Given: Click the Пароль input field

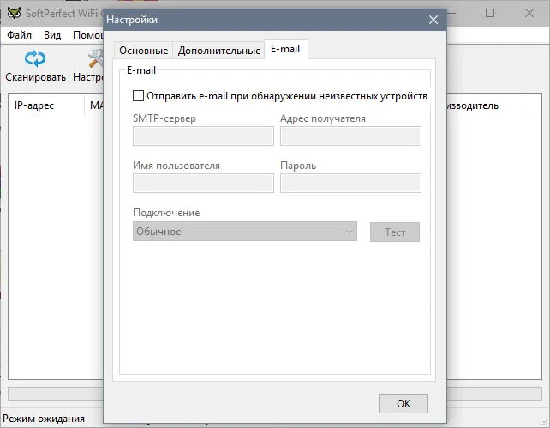Looking at the screenshot, I should point(350,183).
